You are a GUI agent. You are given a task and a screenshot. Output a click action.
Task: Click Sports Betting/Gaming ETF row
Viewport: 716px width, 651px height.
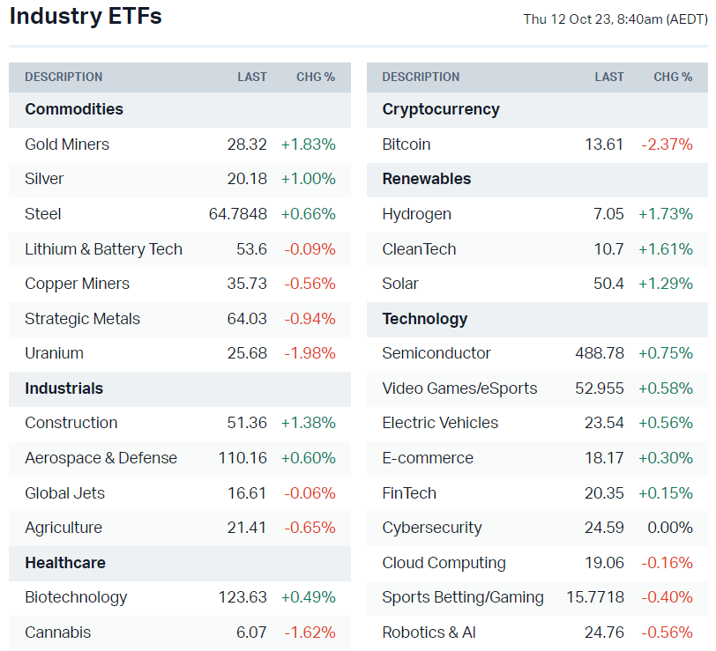[x=463, y=597]
